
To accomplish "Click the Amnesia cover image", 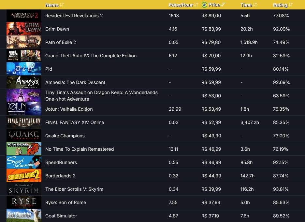I will [x=24, y=82].
